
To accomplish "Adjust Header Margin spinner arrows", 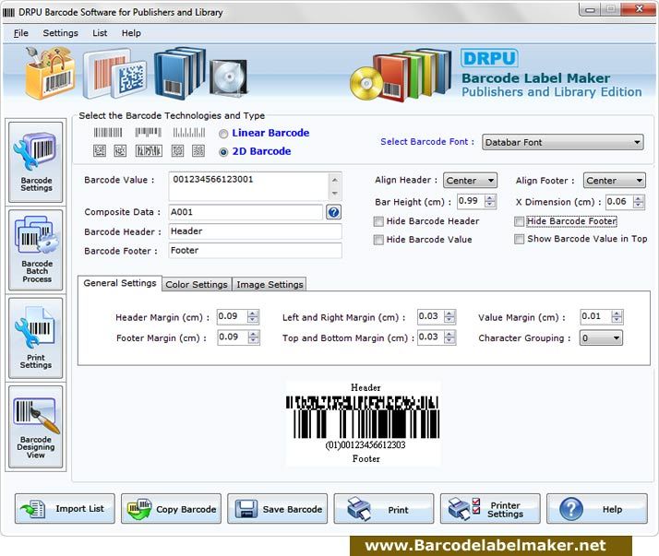I will [253, 316].
